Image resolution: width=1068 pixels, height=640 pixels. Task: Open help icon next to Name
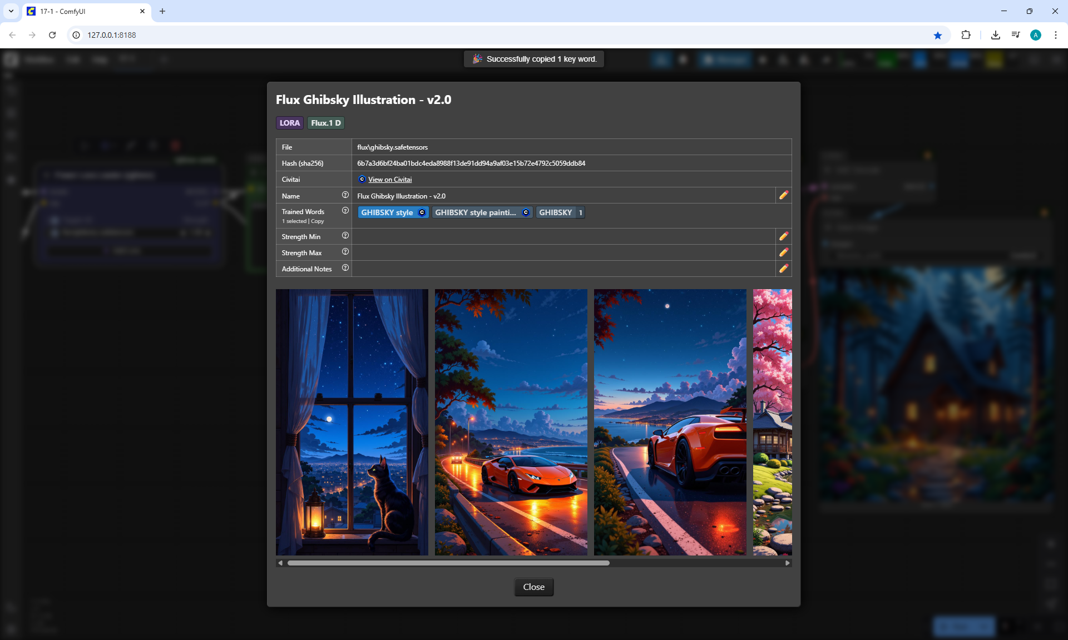[345, 195]
